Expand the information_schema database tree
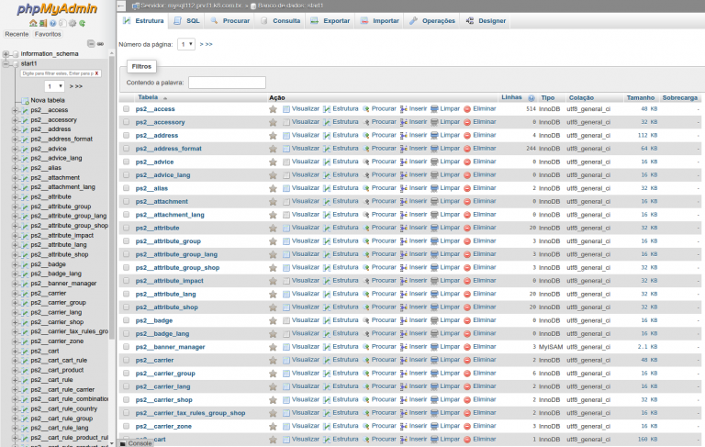 pos(6,53)
